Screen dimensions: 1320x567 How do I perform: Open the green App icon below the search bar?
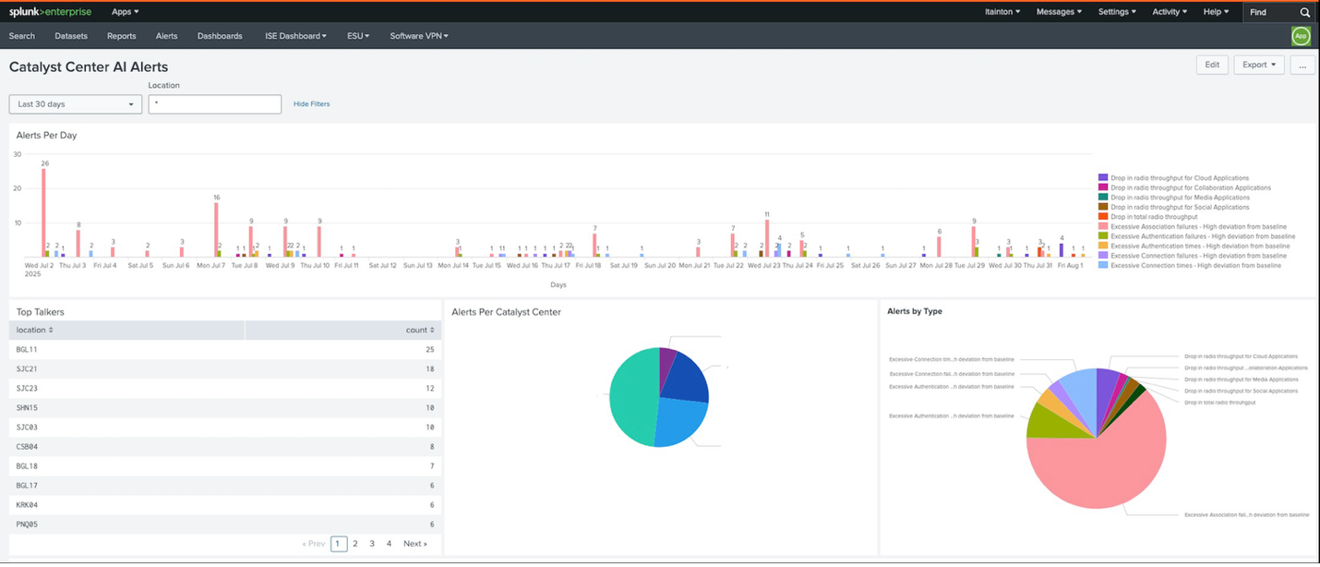[x=1301, y=36]
